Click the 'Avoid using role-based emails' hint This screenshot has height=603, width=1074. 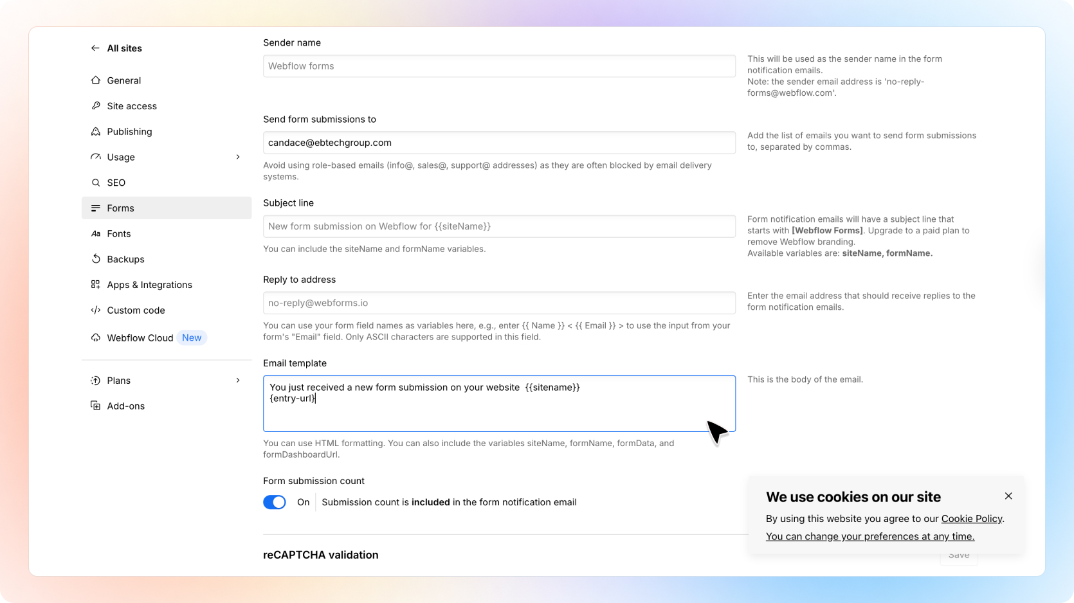click(487, 171)
